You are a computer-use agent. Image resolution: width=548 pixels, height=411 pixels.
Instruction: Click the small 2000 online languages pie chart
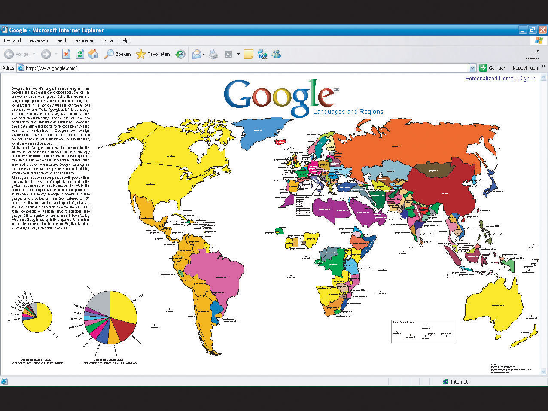tap(37, 317)
